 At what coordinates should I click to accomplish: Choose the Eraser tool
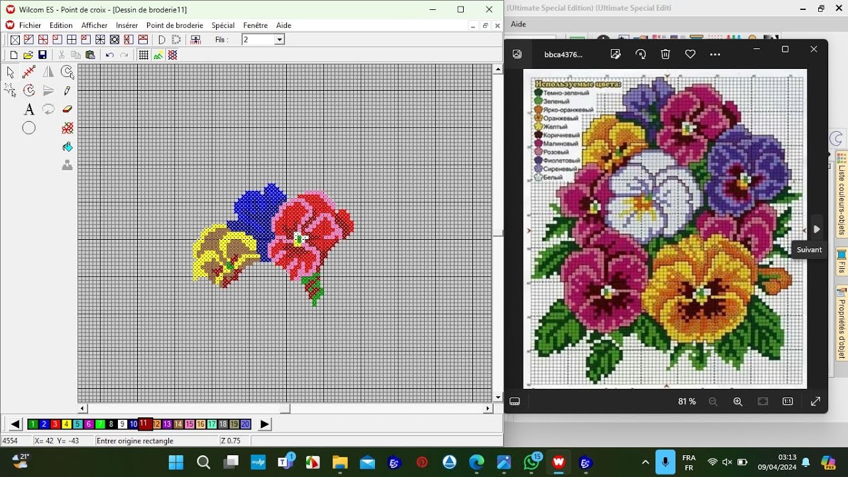pyautogui.click(x=67, y=109)
